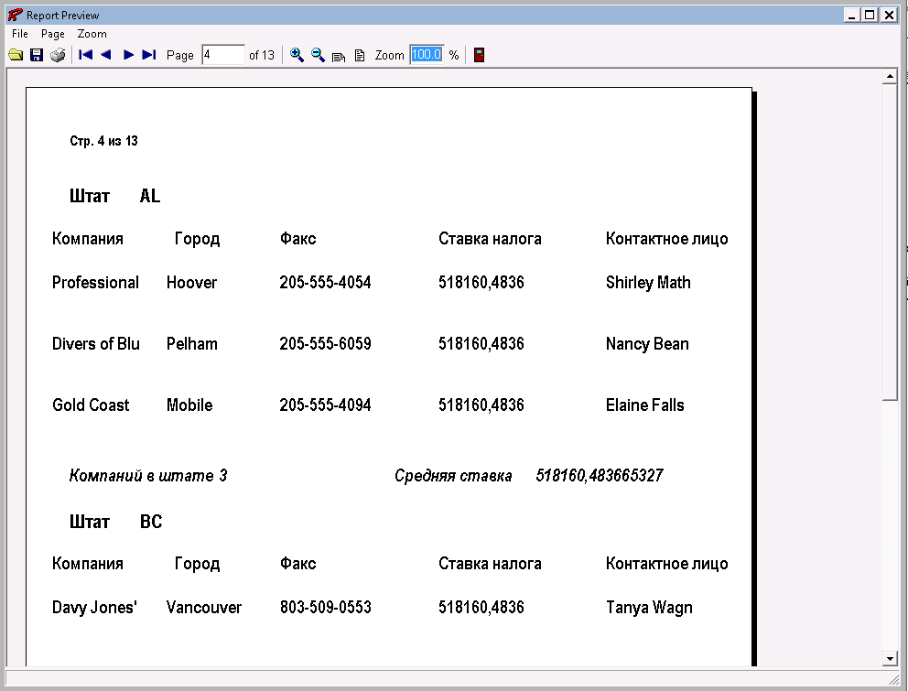Viewport: 908px width, 691px height.
Task: Show the whole page using toolbar icon
Action: pos(360,56)
